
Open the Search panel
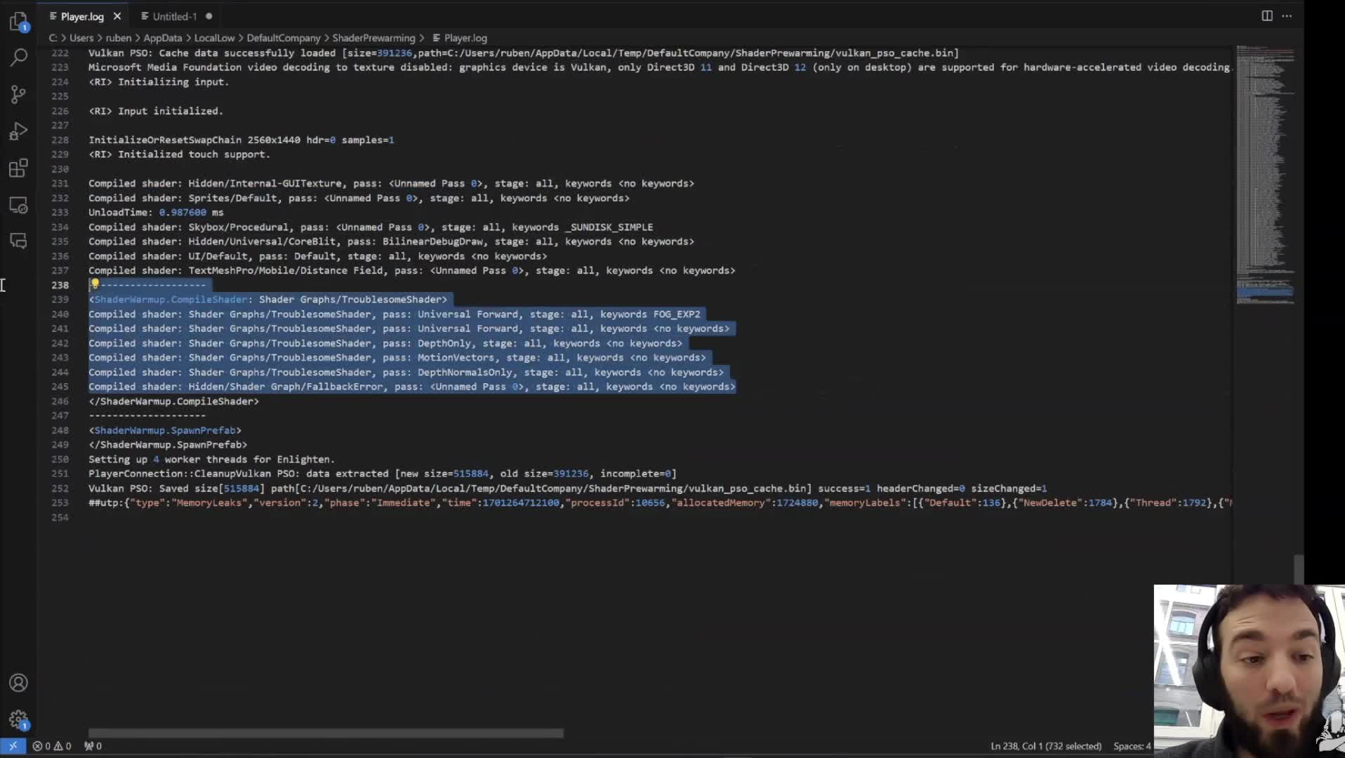18,58
